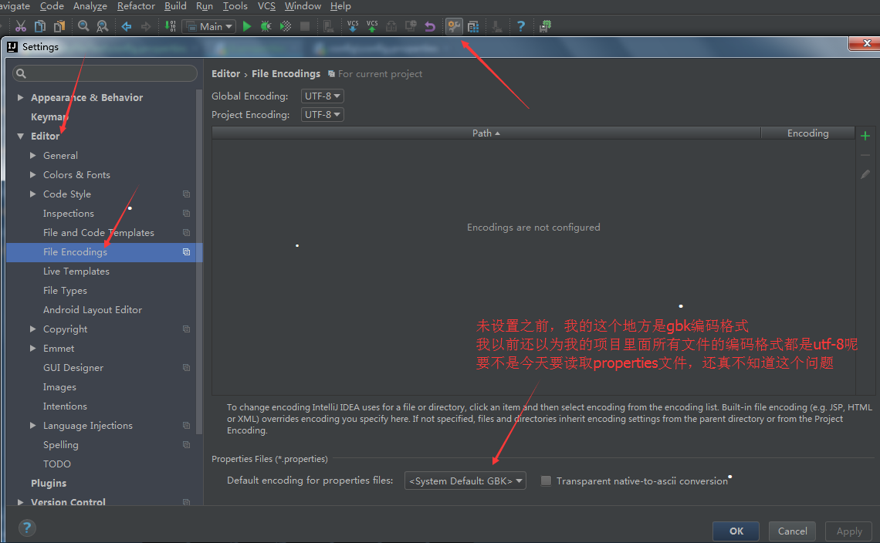Viewport: 880px width, 543px height.
Task: Navigate Forward with the gray arrow
Action: pos(146,26)
